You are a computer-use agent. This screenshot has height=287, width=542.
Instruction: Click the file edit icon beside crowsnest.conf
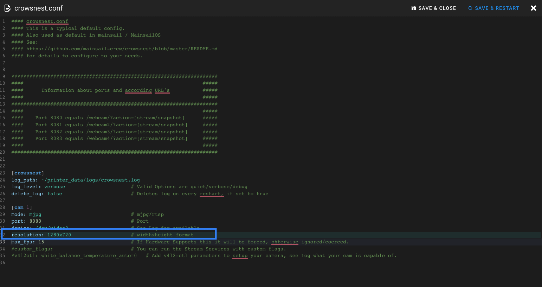(7, 8)
